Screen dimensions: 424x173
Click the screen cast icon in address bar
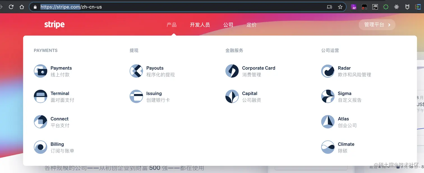(329, 7)
